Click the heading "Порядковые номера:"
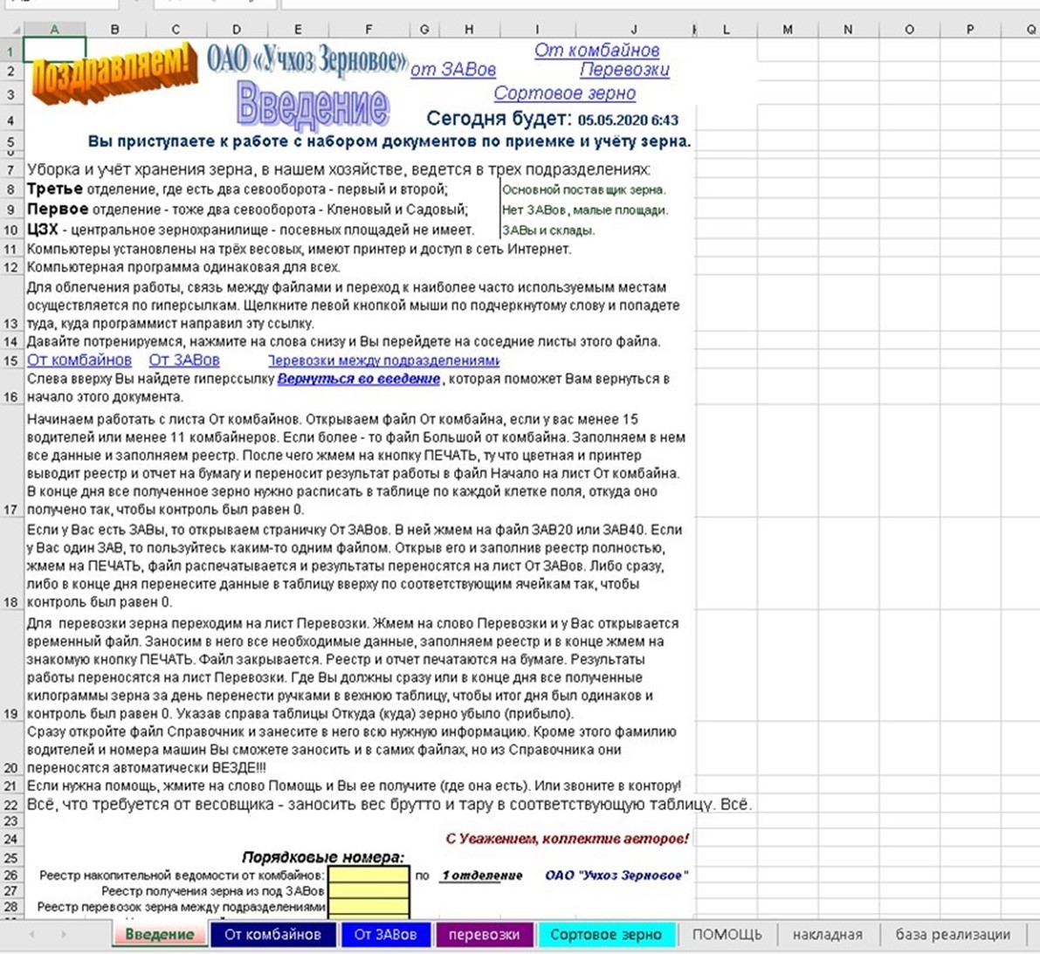 [323, 857]
